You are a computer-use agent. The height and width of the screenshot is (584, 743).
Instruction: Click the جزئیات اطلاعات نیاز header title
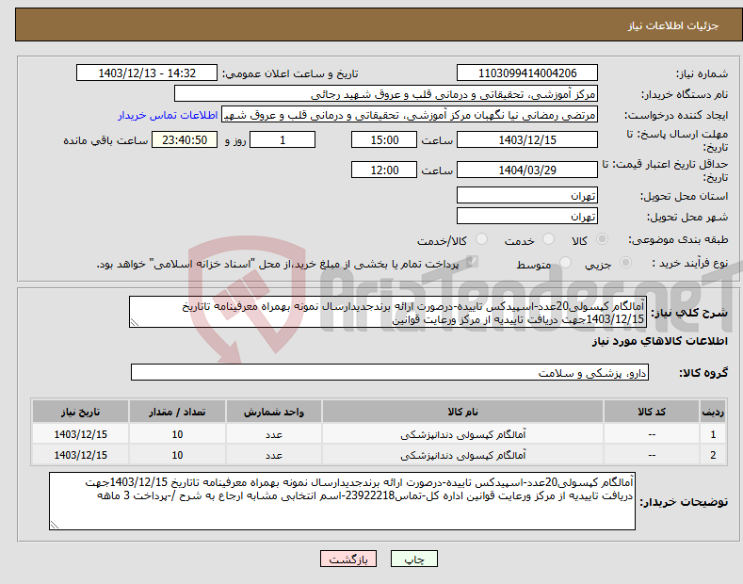pyautogui.click(x=673, y=25)
